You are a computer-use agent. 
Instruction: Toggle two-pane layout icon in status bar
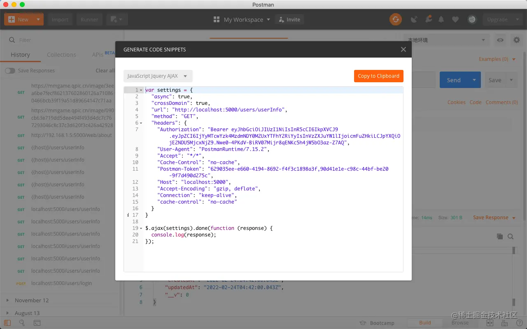(490, 323)
